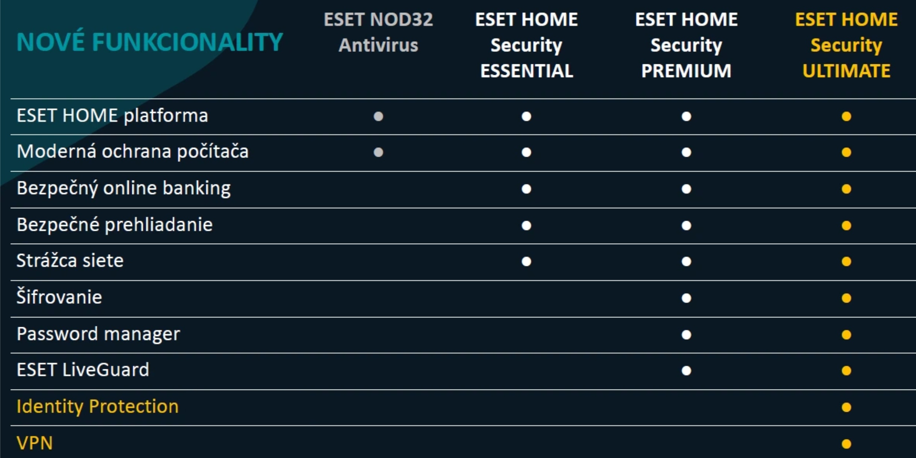The height and width of the screenshot is (458, 916).
Task: Click the Security ESSENTIAL dot for Bezpečný online banking
Action: point(526,189)
